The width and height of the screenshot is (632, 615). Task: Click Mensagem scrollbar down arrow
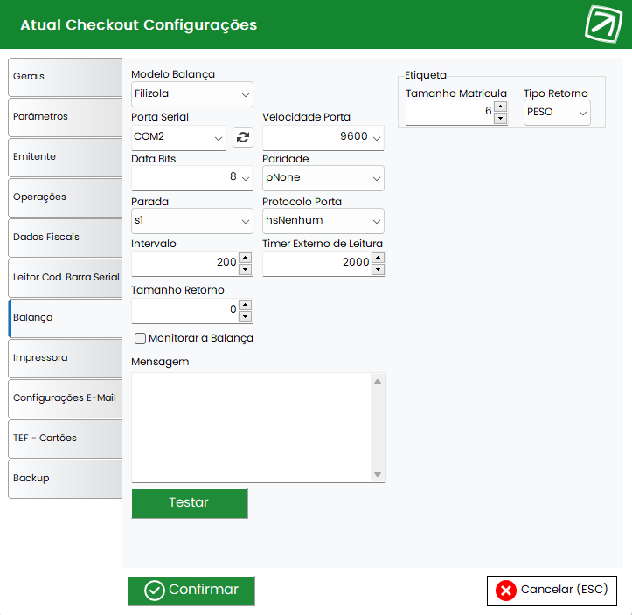[378, 474]
